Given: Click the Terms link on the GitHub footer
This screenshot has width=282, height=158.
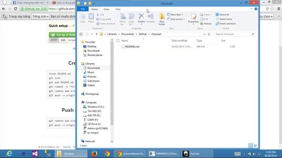Looking at the screenshot, I should (67, 147).
